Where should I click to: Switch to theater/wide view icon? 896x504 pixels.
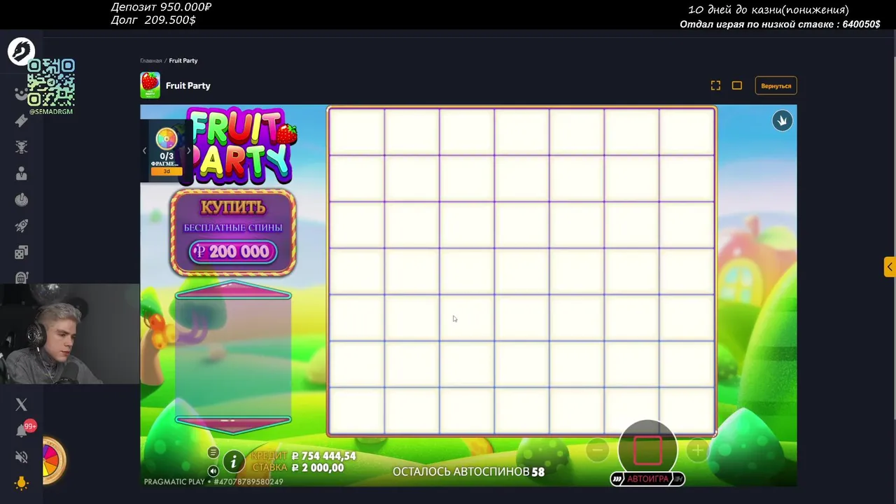click(x=736, y=85)
